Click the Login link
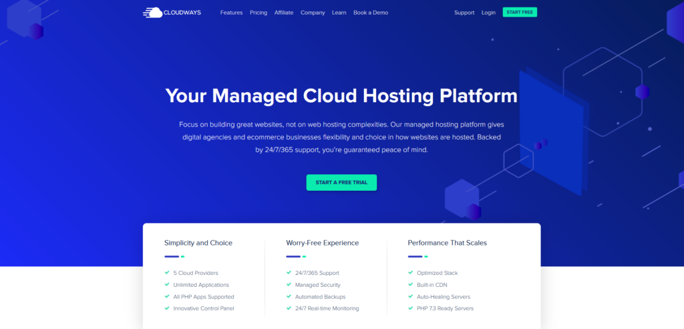 tap(488, 13)
